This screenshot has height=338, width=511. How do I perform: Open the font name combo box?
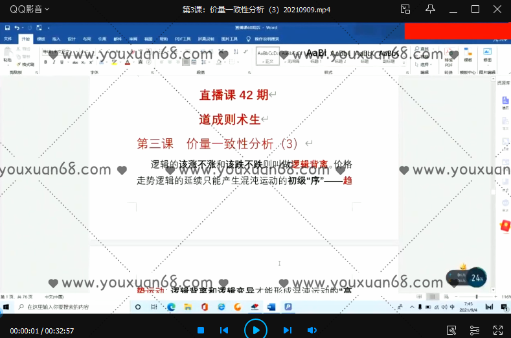click(60, 52)
